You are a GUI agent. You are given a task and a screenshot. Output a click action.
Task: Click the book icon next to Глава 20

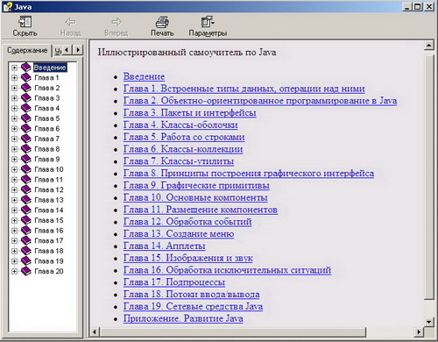(26, 271)
